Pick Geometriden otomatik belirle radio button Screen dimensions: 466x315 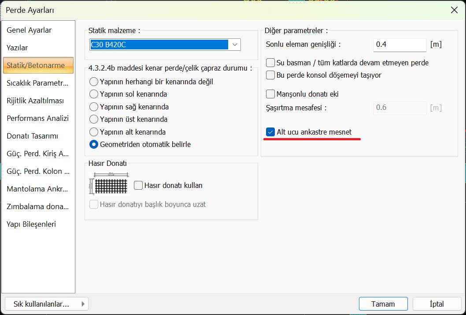coord(94,144)
